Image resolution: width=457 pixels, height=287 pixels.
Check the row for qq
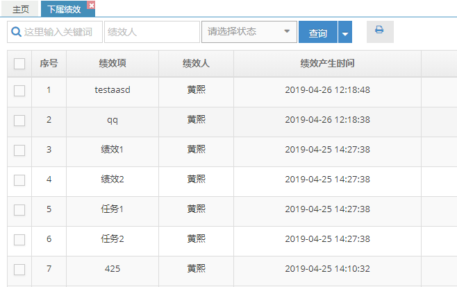(19, 121)
